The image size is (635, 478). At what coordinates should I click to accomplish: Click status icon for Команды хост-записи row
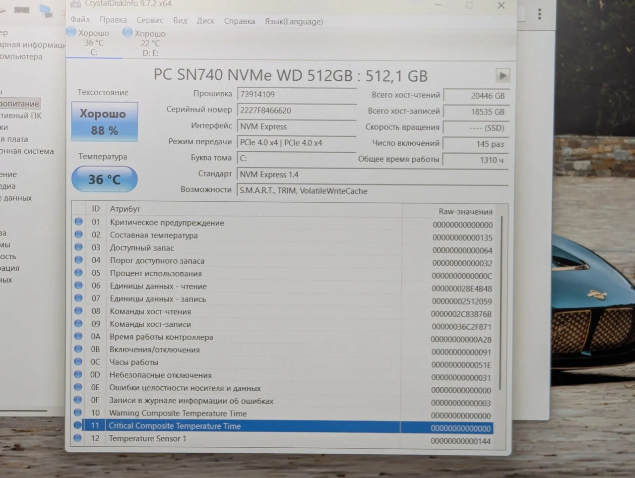78,323
